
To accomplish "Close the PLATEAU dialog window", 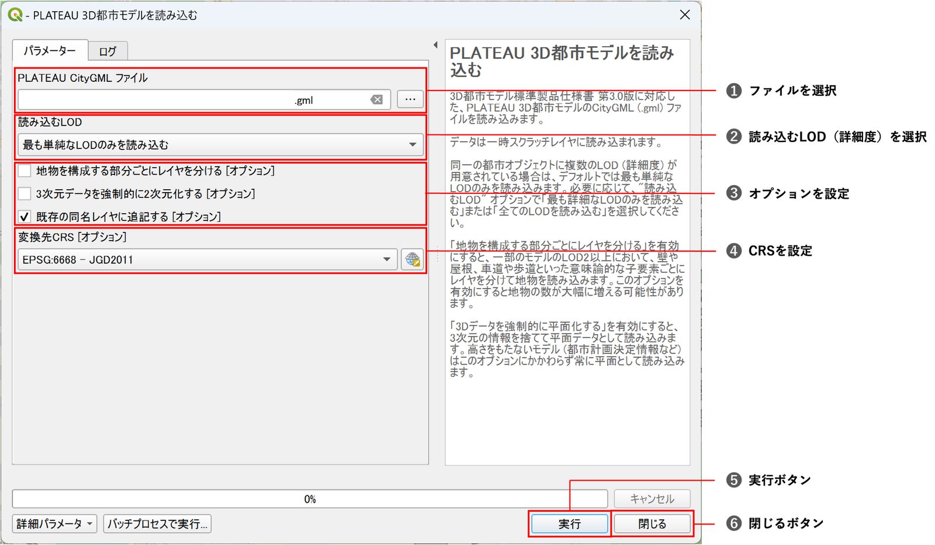I will pos(685,15).
